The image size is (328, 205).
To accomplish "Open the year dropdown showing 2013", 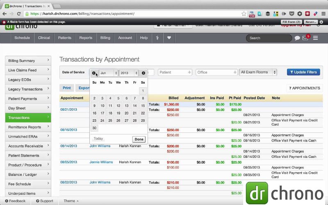I will click(130, 73).
